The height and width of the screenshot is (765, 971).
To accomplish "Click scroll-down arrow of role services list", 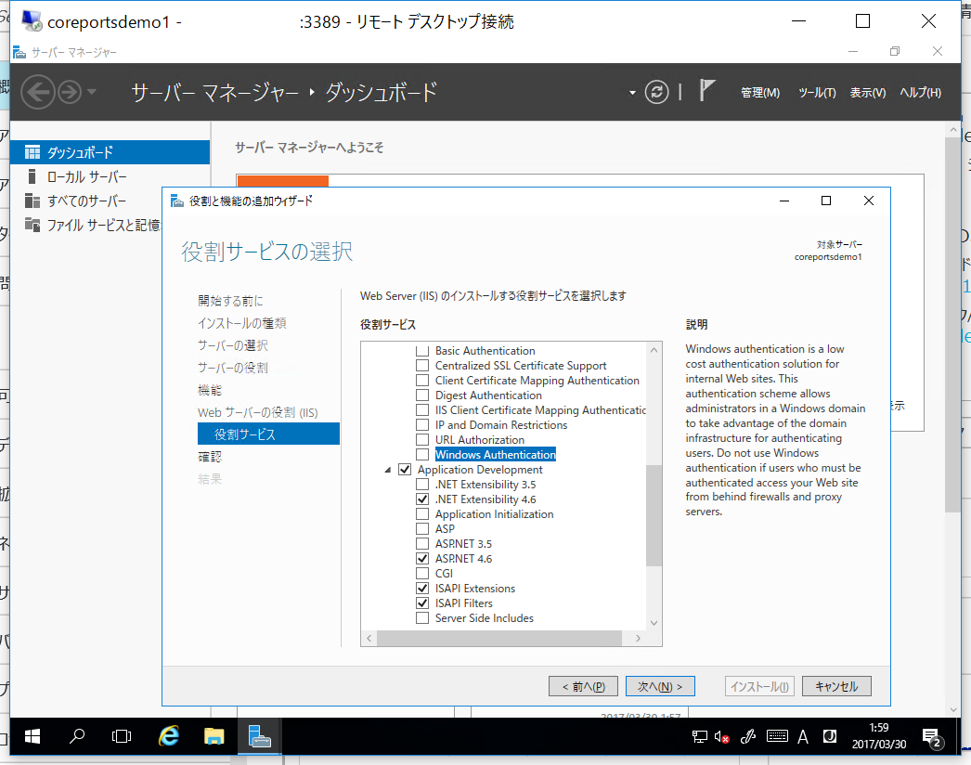I will pyautogui.click(x=654, y=623).
